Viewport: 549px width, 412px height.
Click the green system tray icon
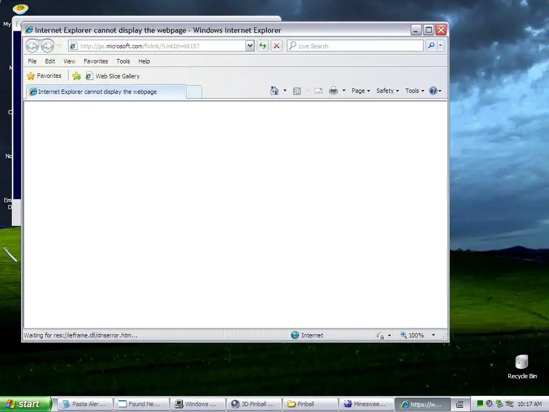coord(480,404)
